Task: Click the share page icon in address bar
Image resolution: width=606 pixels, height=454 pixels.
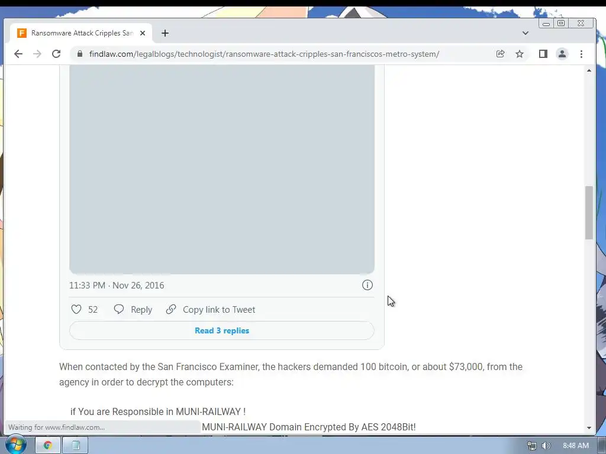Action: pyautogui.click(x=501, y=54)
